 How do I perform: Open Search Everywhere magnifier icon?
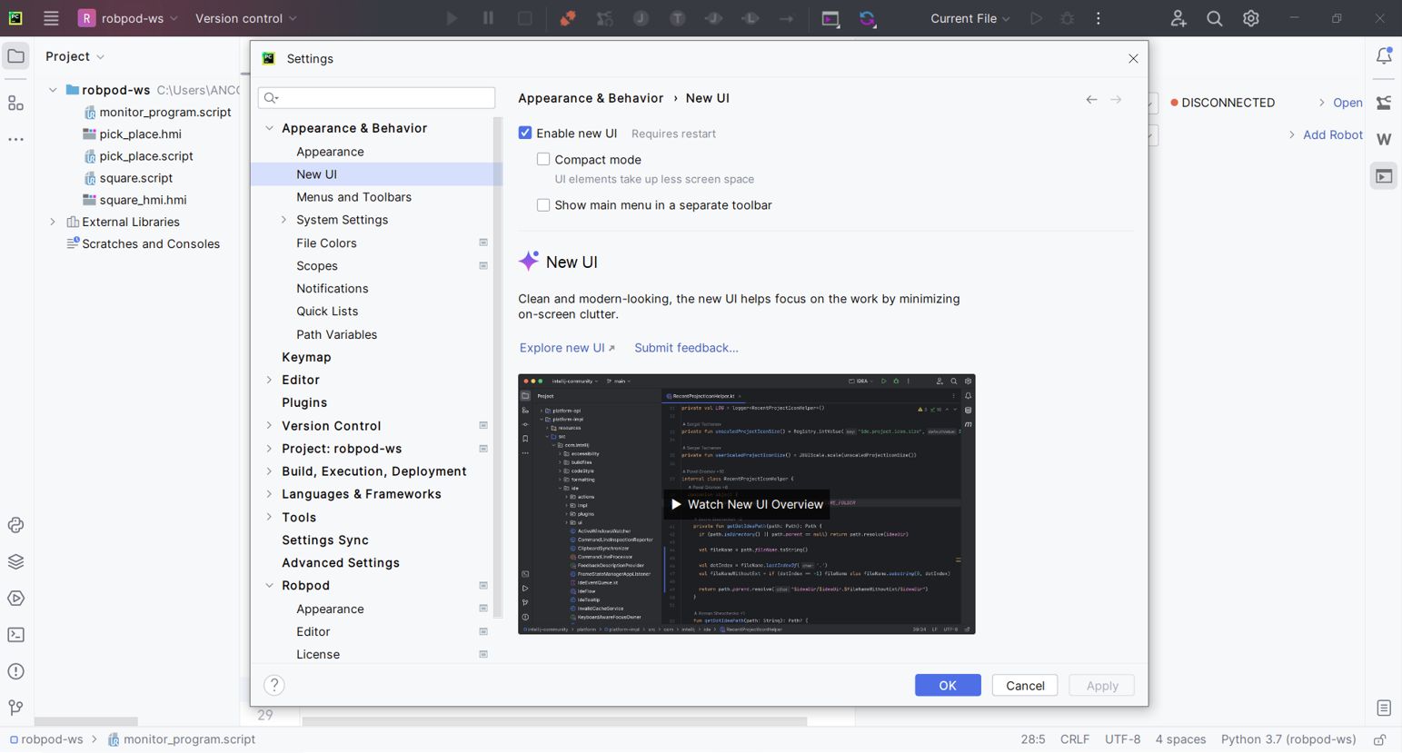coord(1215,18)
